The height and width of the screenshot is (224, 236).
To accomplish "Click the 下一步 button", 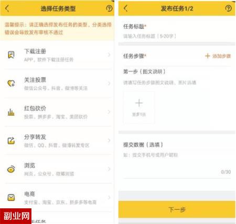I will click(177, 209).
